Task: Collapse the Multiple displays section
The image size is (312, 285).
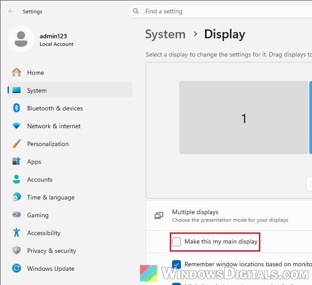Action: pyautogui.click(x=229, y=216)
